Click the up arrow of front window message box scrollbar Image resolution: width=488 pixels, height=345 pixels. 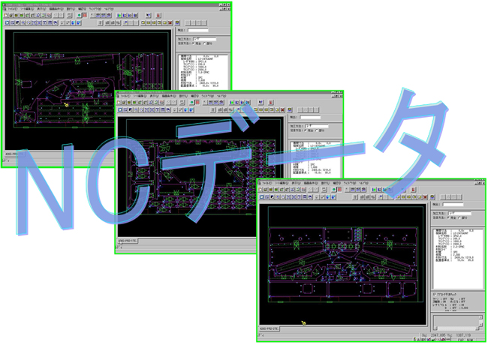pyautogui.click(x=481, y=318)
